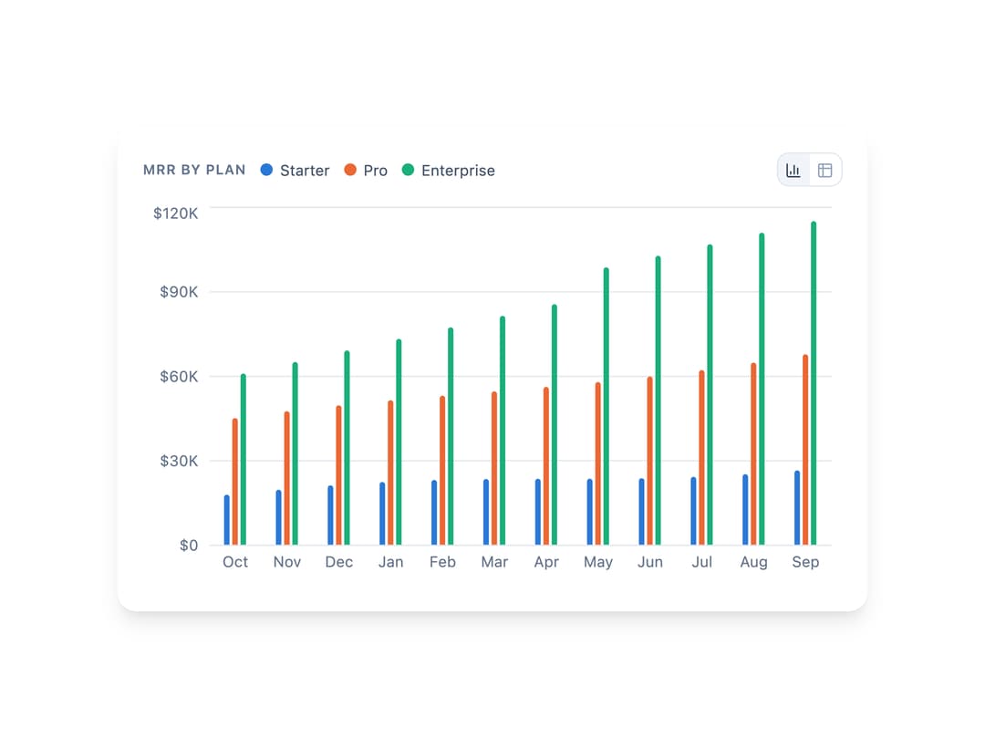The width and height of the screenshot is (985, 739).
Task: Click the Dec axis label
Action: coord(338,562)
